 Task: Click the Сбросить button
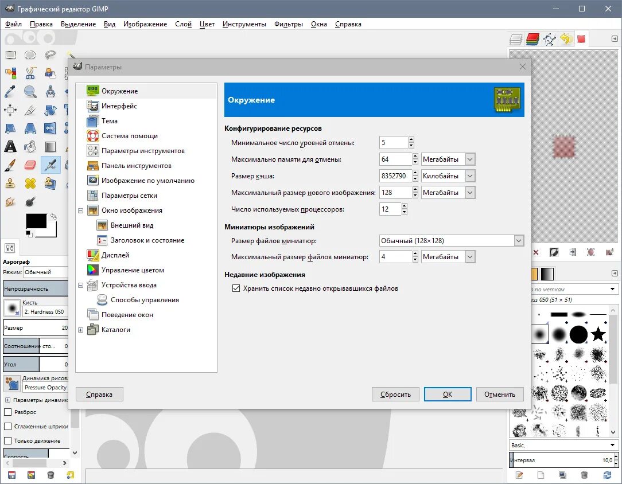395,395
